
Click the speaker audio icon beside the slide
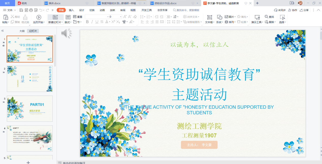(x=66, y=34)
